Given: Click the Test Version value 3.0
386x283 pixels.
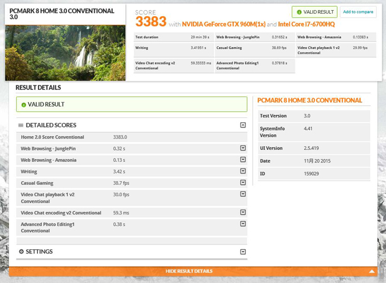Looking at the screenshot, I should (x=307, y=116).
